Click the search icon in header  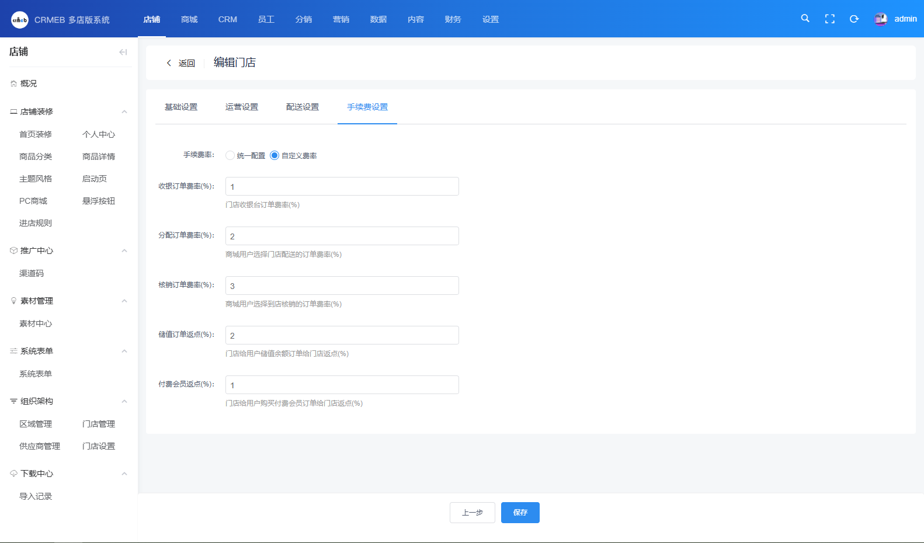pyautogui.click(x=805, y=19)
